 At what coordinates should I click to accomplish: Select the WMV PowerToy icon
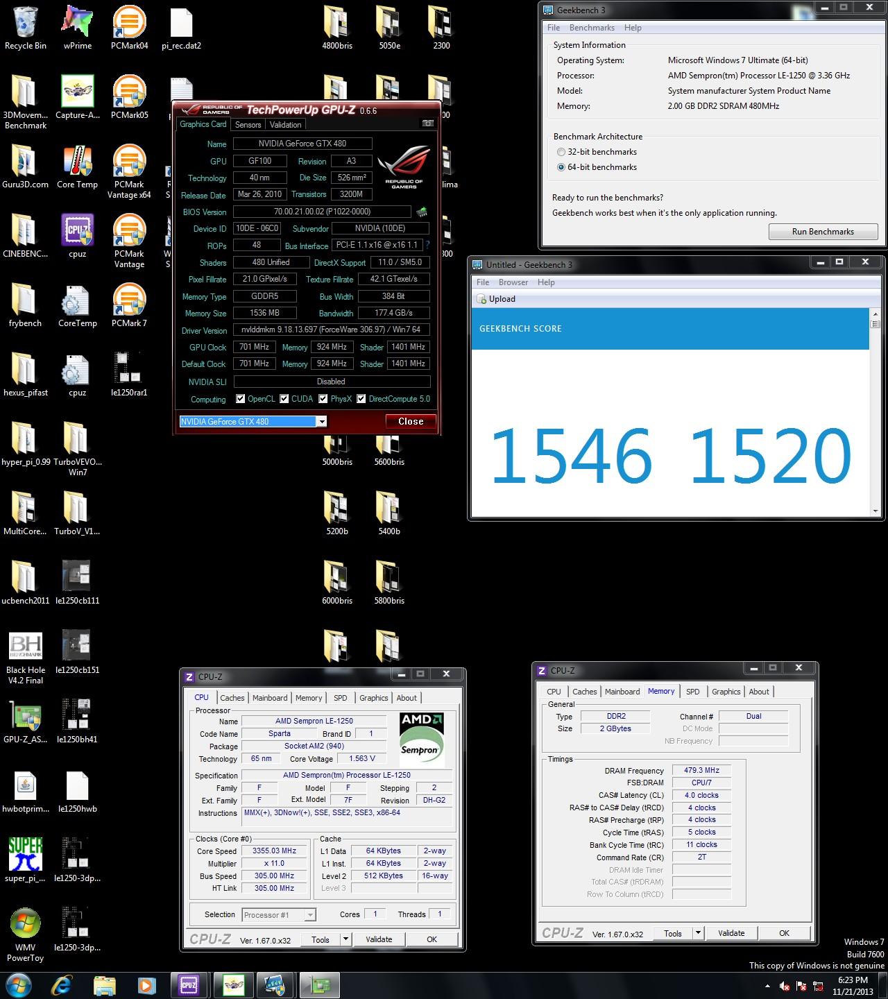click(26, 935)
